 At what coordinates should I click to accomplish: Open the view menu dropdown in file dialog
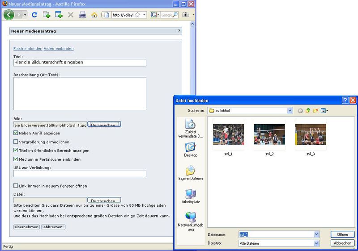coord(324,110)
